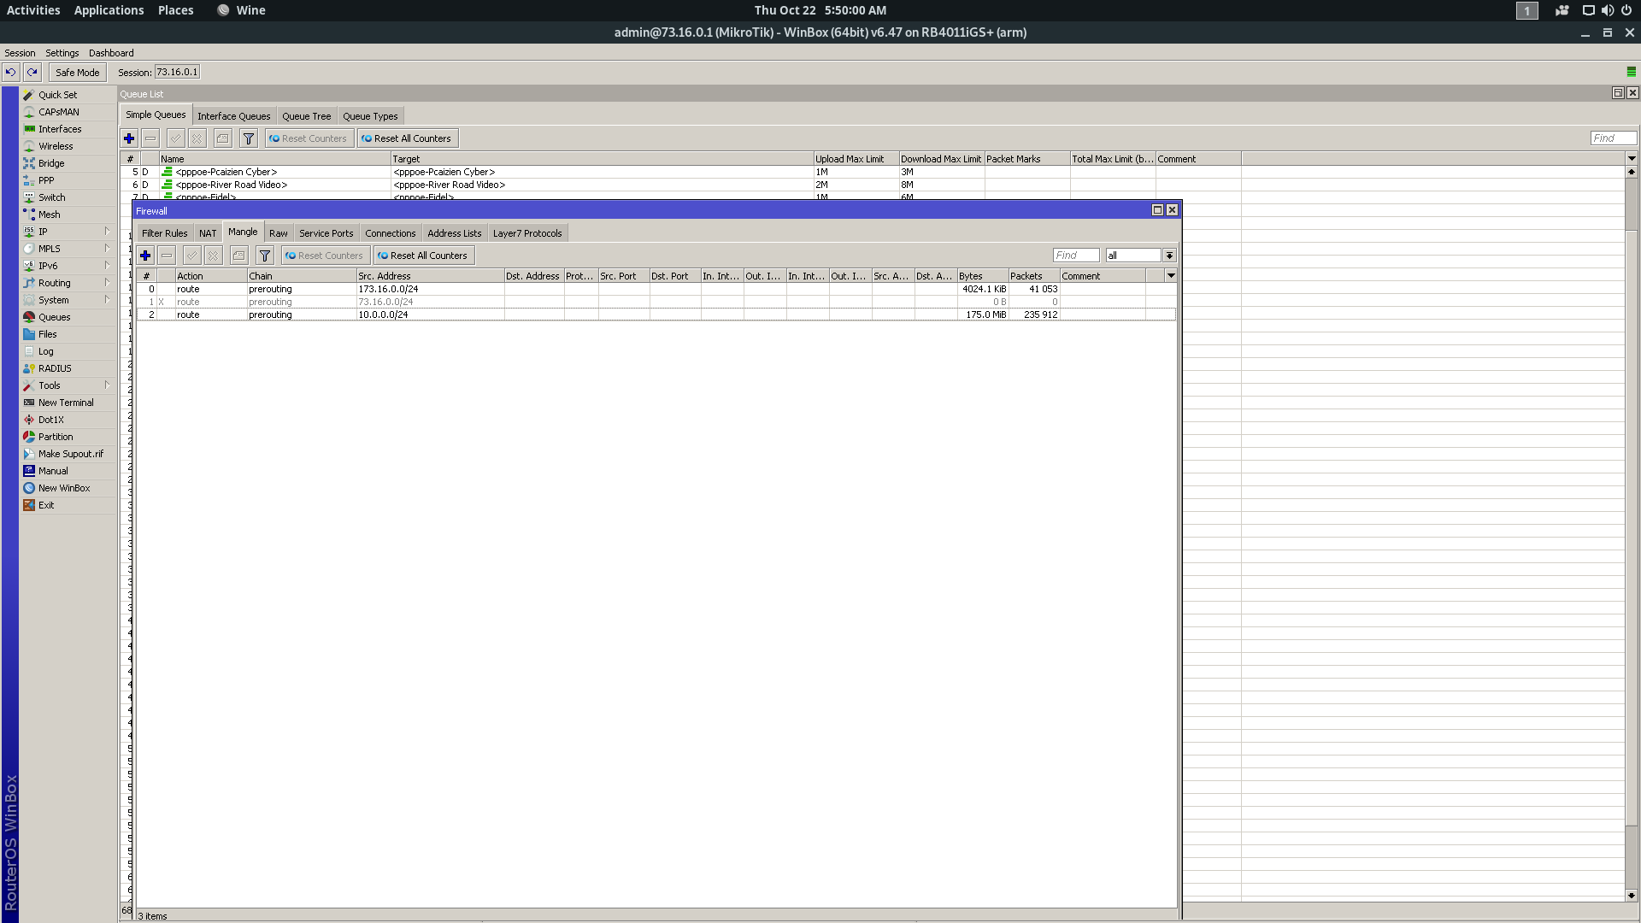Click the Queue List add (plus) icon

[x=129, y=138]
